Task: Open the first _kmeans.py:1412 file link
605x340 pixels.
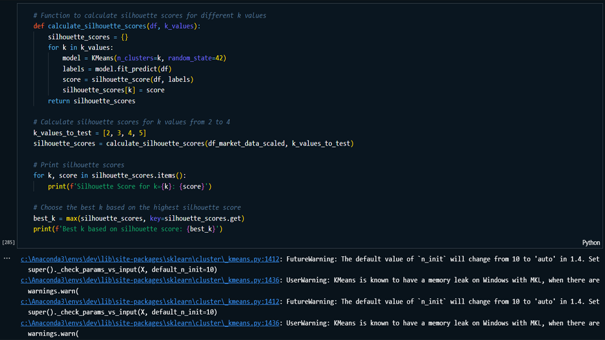Action: point(150,259)
